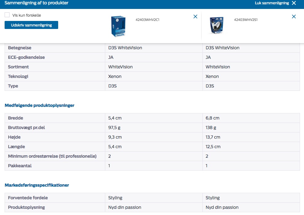The width and height of the screenshot is (304, 215).
Task: Click the Udskriv sammenligning button
Action: [x=31, y=25]
